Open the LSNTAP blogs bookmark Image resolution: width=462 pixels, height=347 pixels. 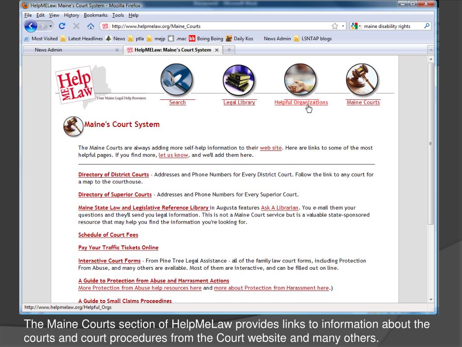[313, 39]
